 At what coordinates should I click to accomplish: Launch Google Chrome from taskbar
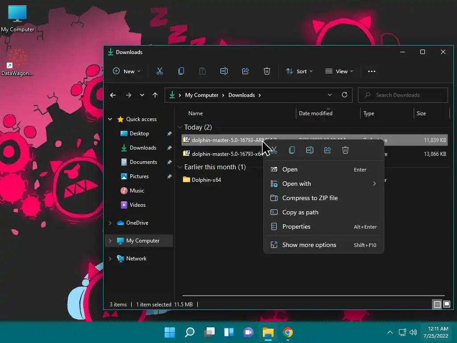pyautogui.click(x=288, y=332)
